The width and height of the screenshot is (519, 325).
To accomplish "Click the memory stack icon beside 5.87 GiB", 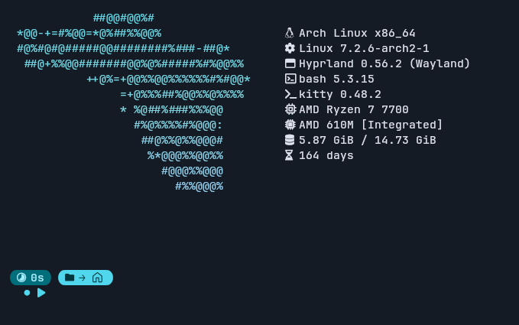I will (x=290, y=140).
